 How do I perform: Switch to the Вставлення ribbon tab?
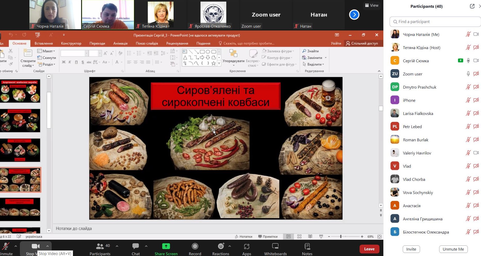(44, 43)
